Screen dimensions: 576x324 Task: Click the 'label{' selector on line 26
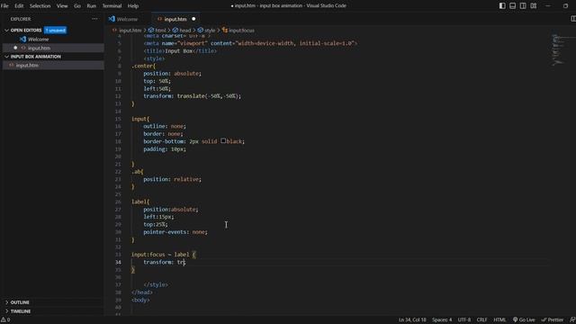[140, 202]
